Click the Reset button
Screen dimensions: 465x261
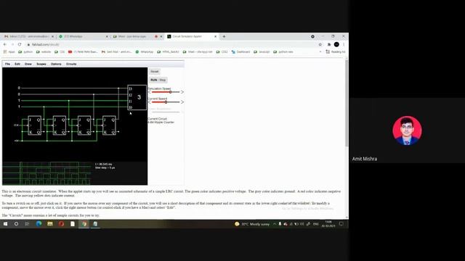point(155,71)
